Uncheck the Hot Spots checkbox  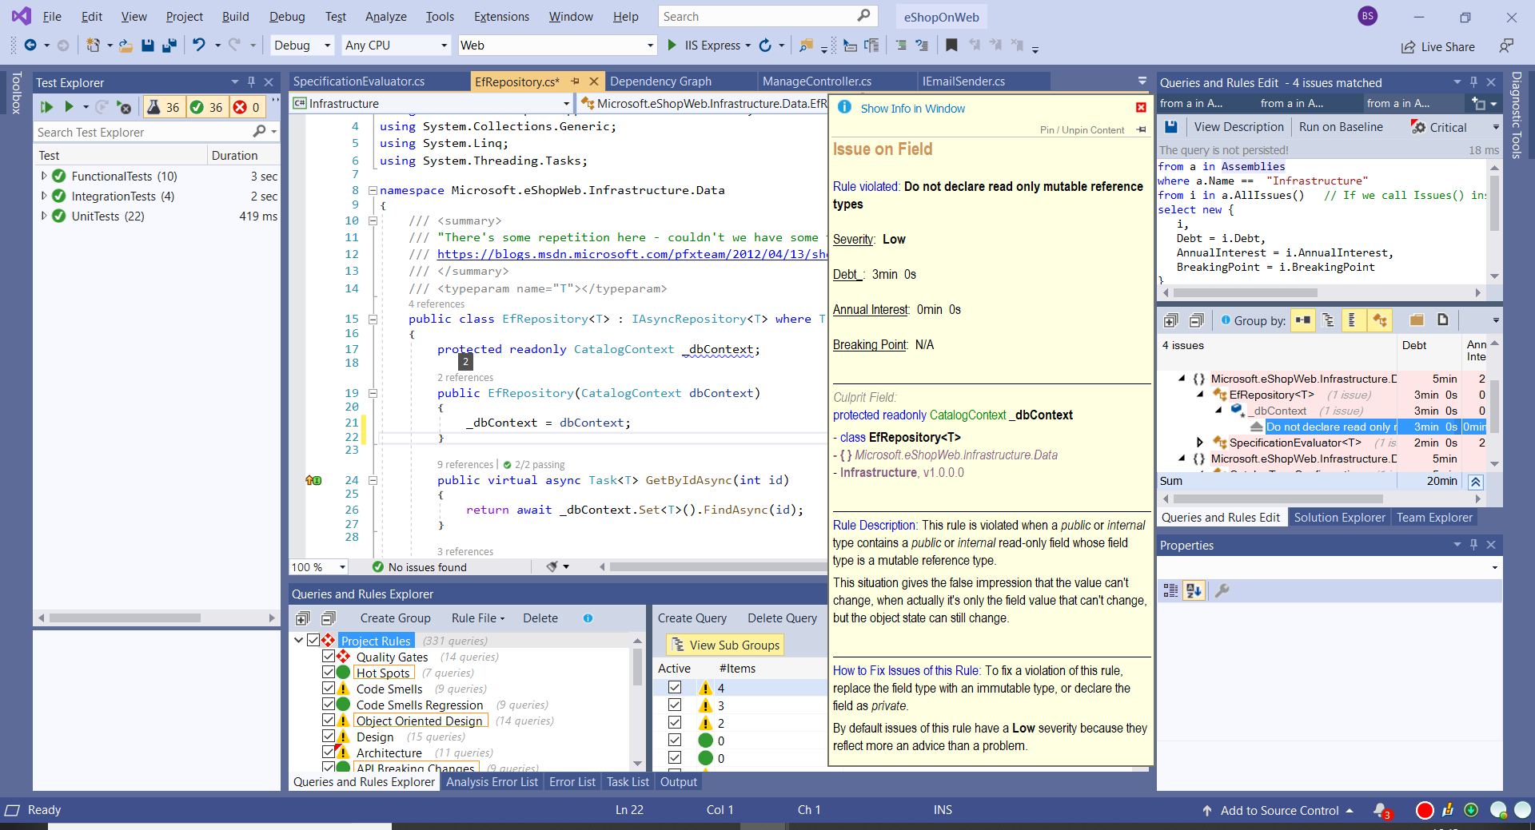[329, 673]
